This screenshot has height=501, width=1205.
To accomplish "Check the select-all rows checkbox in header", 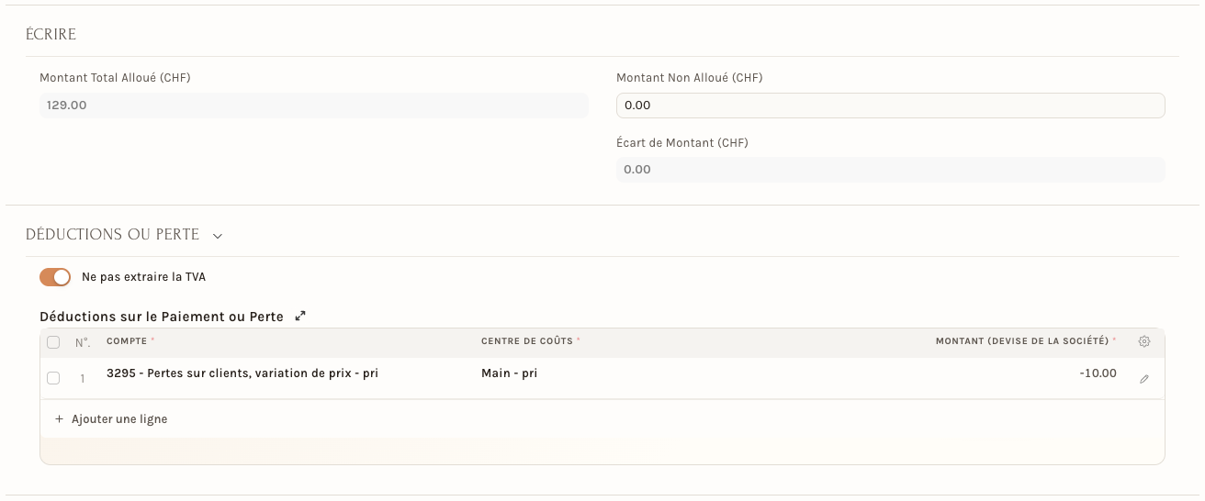I will [53, 342].
